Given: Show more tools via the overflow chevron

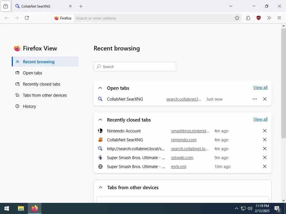Looking at the screenshot, I should pos(269,18).
